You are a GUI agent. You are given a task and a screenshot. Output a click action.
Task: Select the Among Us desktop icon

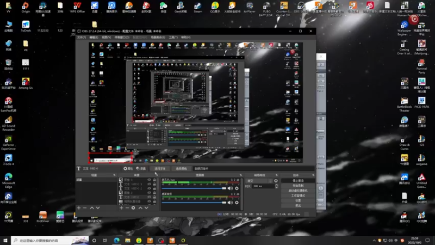coord(26,83)
